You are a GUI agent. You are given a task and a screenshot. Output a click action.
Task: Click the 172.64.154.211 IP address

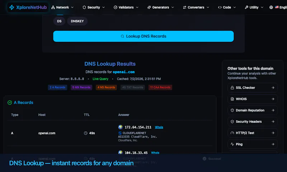click(138, 127)
